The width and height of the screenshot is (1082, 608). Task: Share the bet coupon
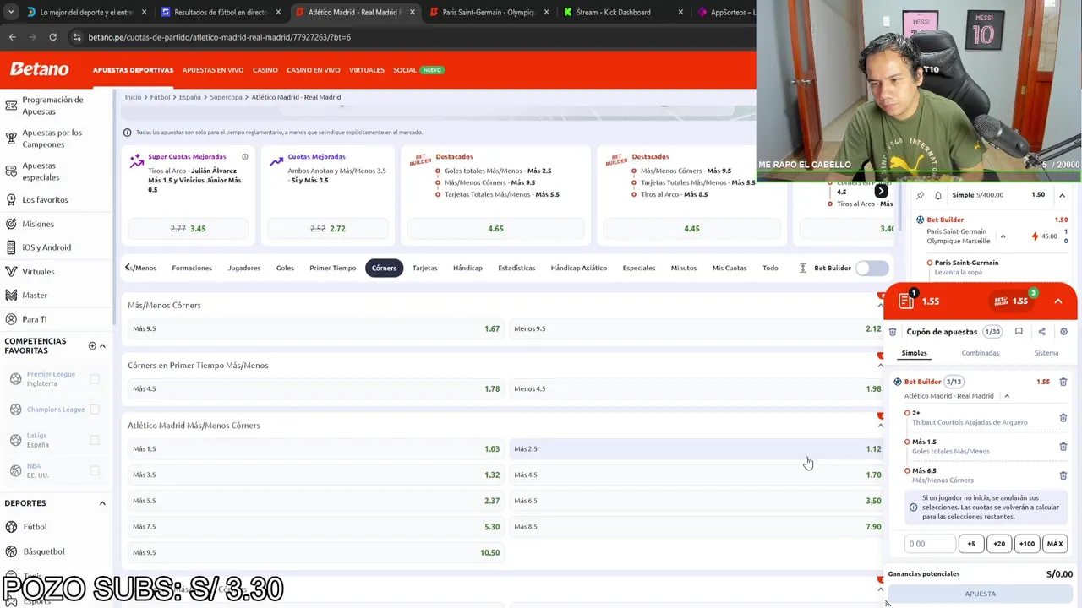(x=1041, y=332)
